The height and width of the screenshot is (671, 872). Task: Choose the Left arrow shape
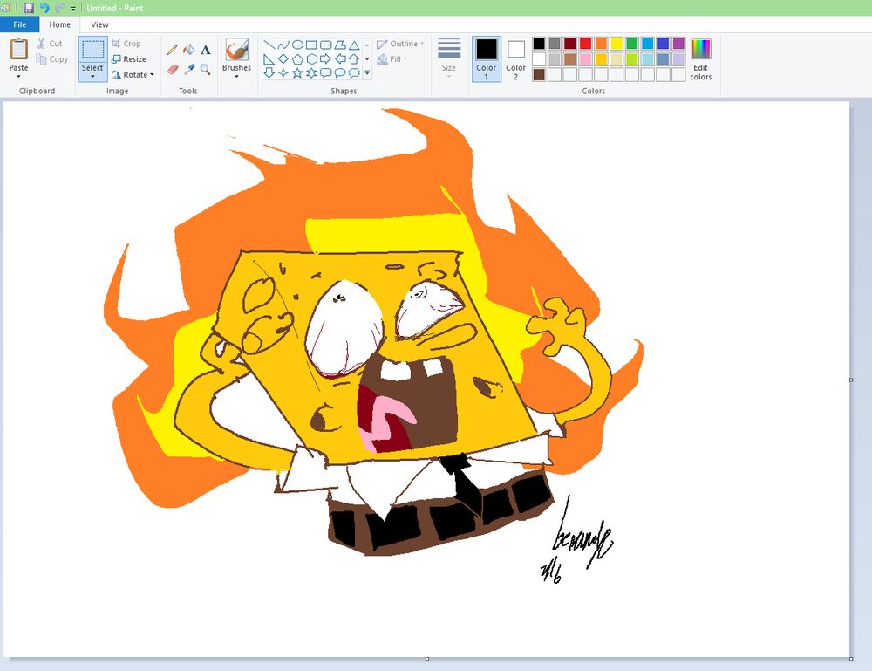coord(340,58)
